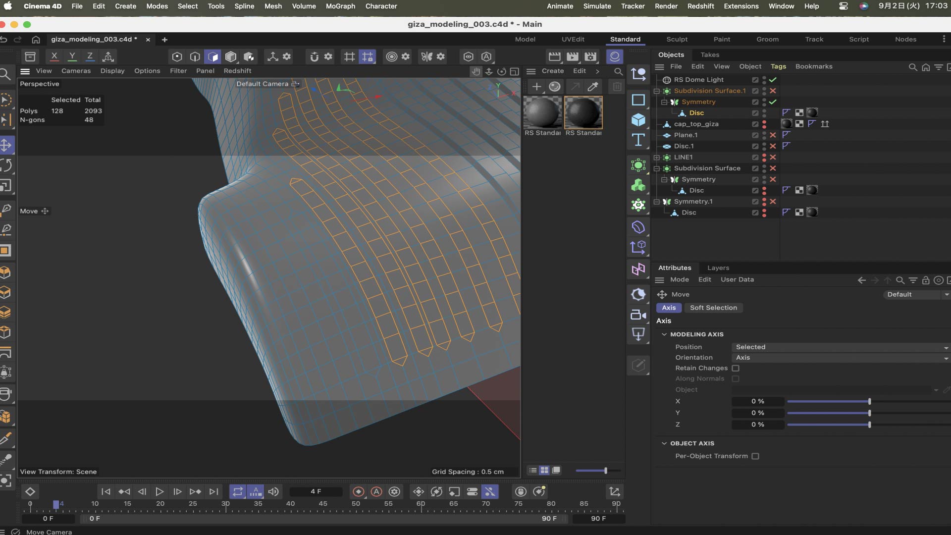Viewport: 951px width, 535px height.
Task: Select the second RS Standard material thumbnail
Action: click(x=583, y=113)
